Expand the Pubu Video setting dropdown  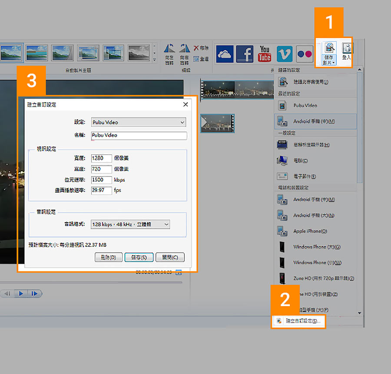(139, 122)
